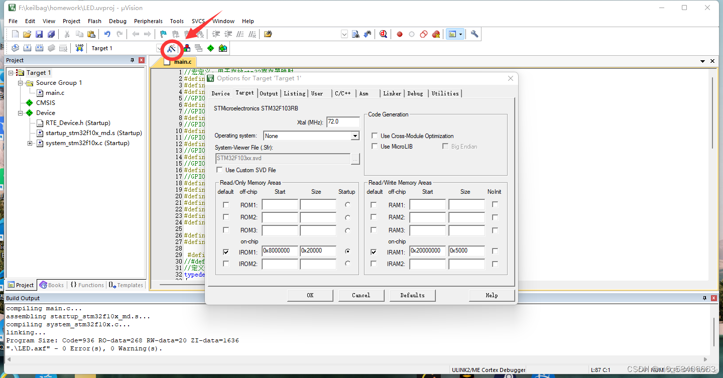Click the Help button in dialog
This screenshot has height=378, width=723.
(x=492, y=295)
